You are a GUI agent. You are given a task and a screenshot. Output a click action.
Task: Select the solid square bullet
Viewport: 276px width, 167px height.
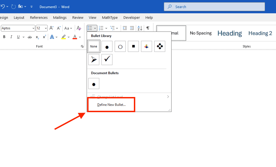[x=133, y=46]
